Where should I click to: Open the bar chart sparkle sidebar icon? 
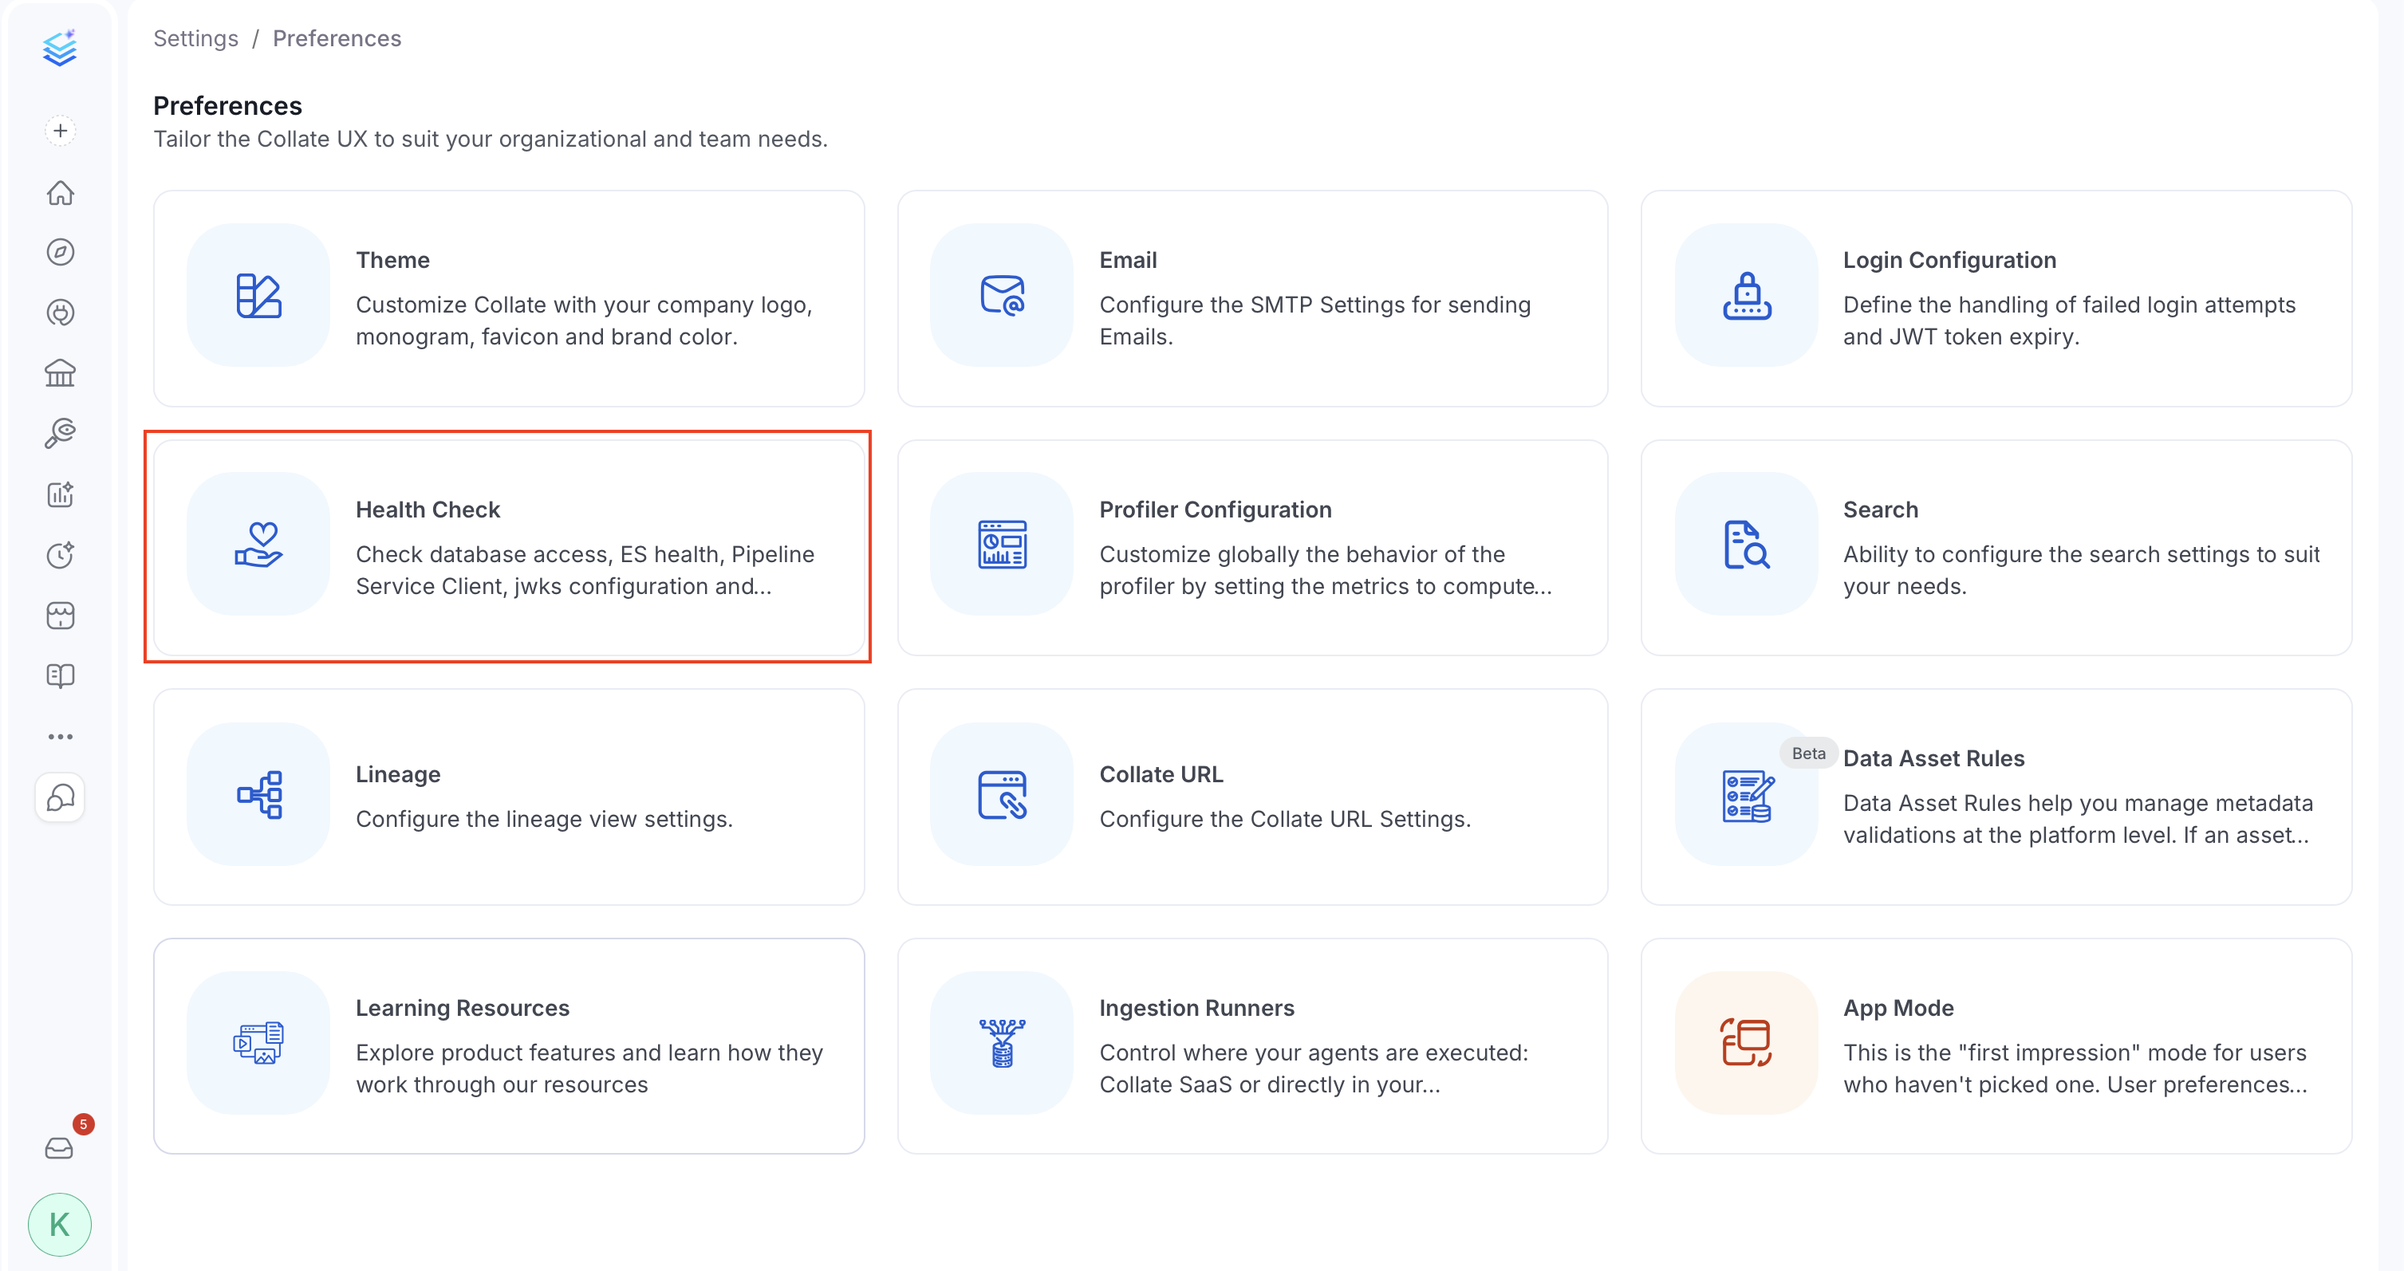click(x=61, y=494)
